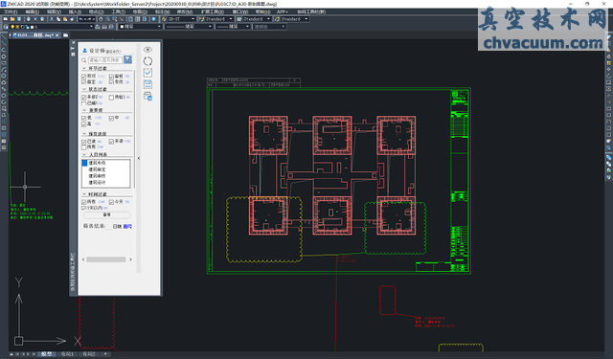613x359 pixels.
Task: Open the 编辑 menu
Action: coord(32,11)
